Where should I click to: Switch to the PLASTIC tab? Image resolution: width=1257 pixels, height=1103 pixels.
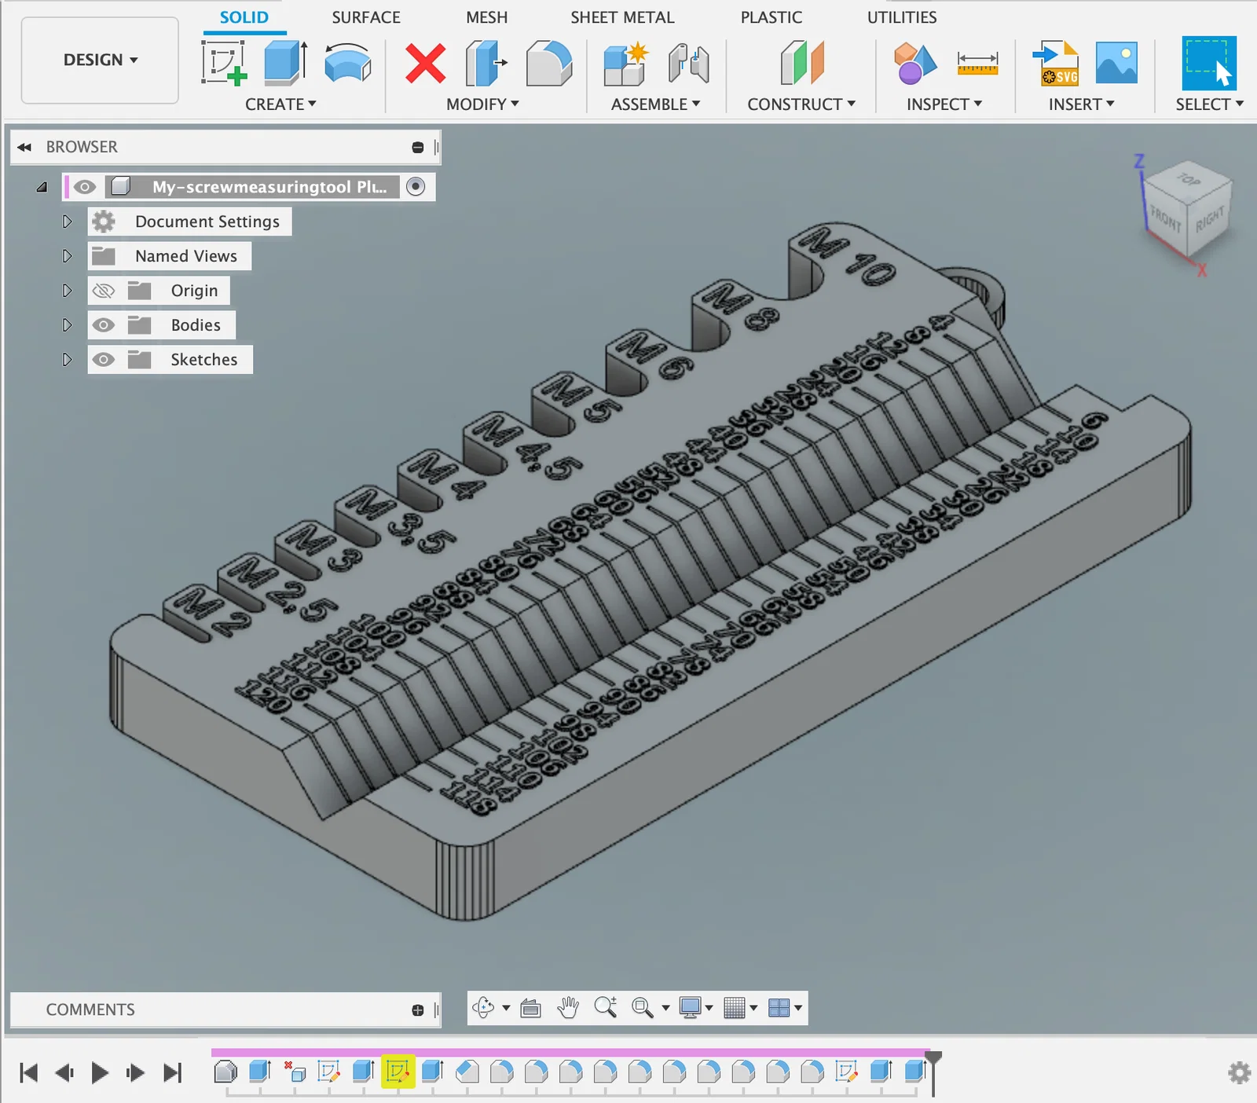pyautogui.click(x=771, y=17)
